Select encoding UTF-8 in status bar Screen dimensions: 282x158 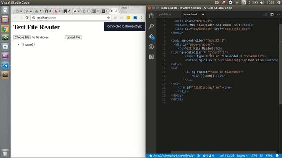[x=254, y=156]
